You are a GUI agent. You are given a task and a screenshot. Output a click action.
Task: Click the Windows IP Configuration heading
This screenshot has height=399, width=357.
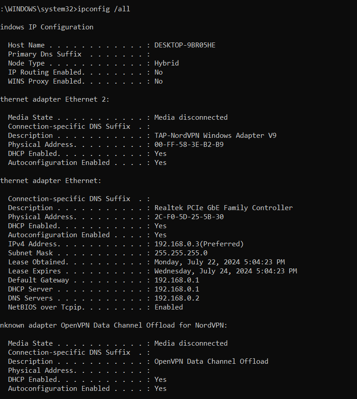pos(47,27)
